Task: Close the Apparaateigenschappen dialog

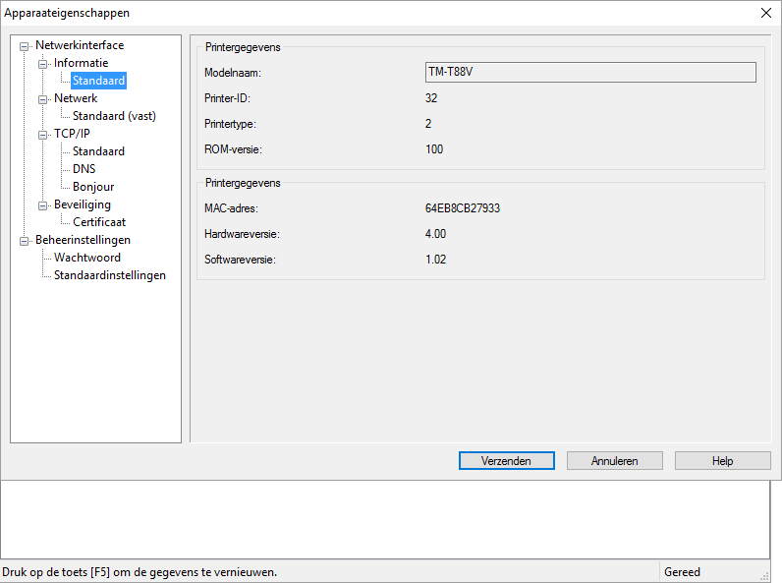Action: 766,13
